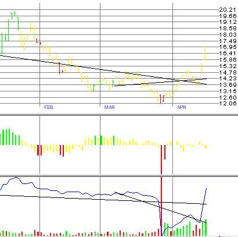Click the FEB month label
This screenshot has height=237, width=238.
point(48,107)
